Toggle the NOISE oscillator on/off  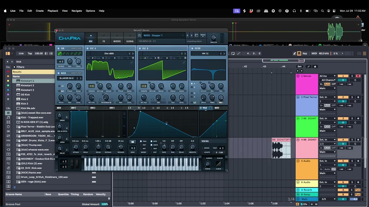[59, 73]
